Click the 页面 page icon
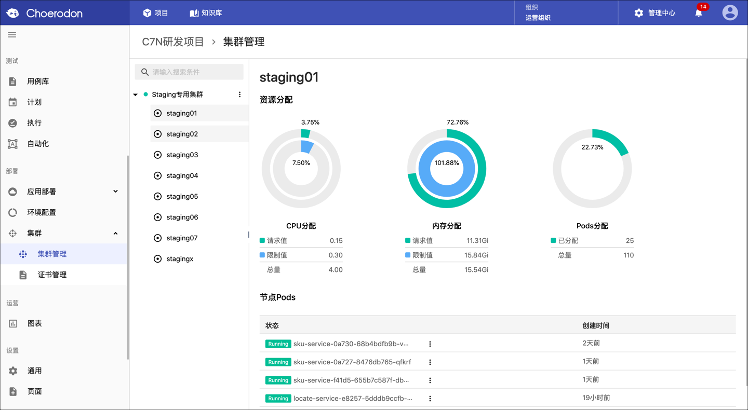The height and width of the screenshot is (410, 748). coord(13,391)
